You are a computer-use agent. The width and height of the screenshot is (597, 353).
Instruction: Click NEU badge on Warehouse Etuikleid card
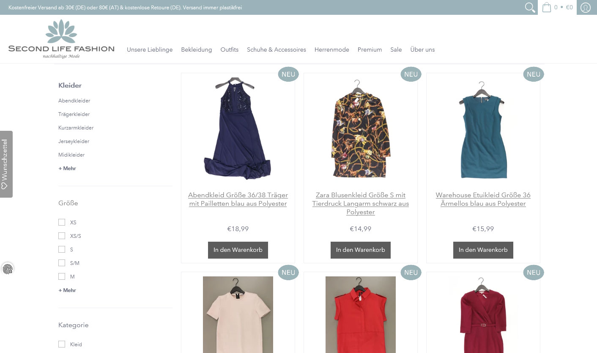coord(534,74)
